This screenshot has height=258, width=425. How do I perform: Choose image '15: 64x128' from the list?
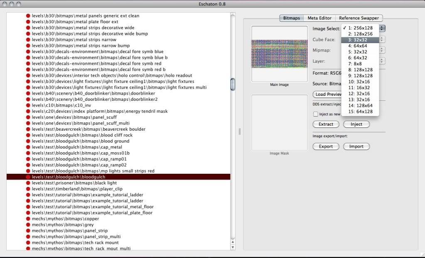click(360, 111)
